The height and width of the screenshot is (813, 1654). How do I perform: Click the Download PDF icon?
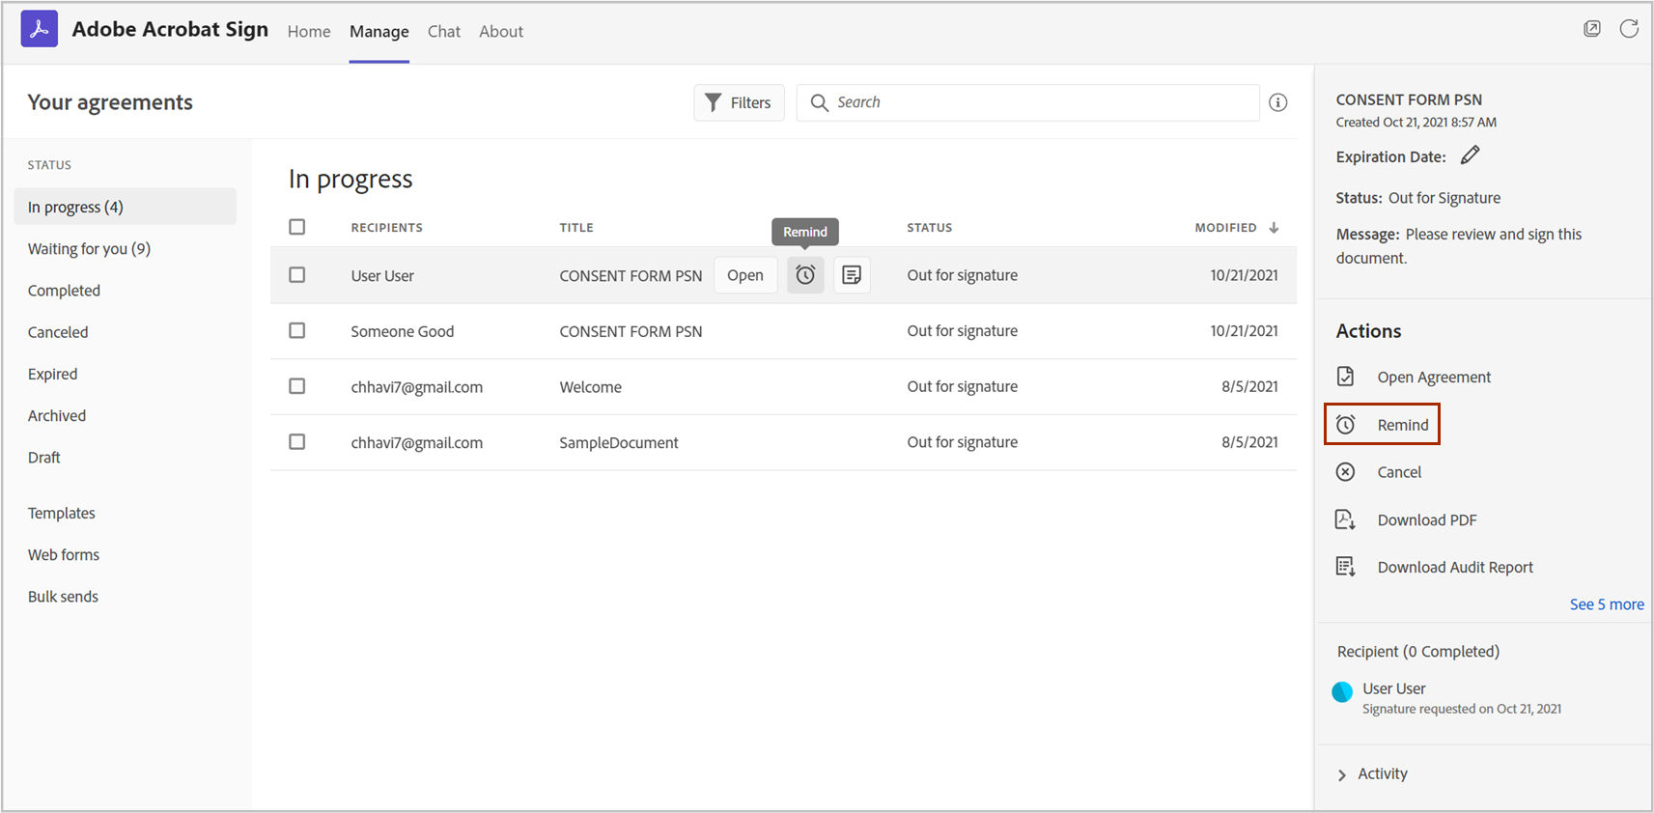point(1345,519)
